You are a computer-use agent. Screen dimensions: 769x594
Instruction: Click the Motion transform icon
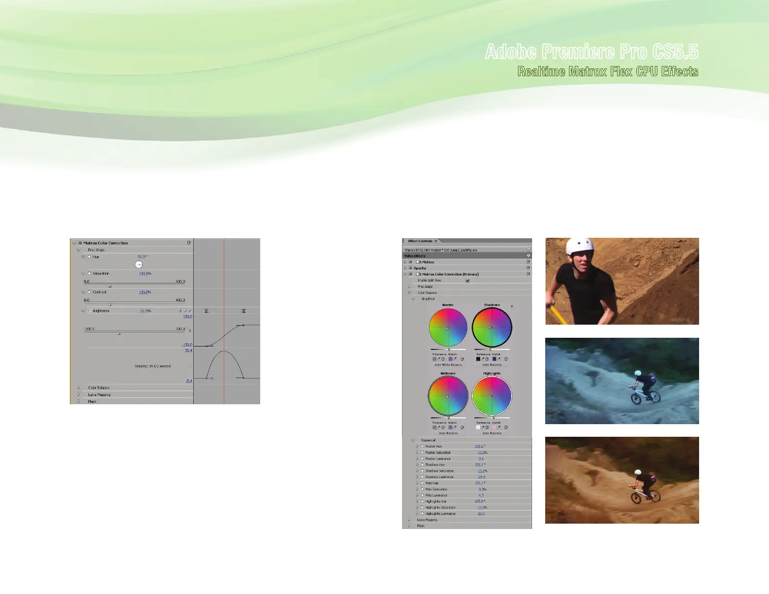(x=418, y=262)
